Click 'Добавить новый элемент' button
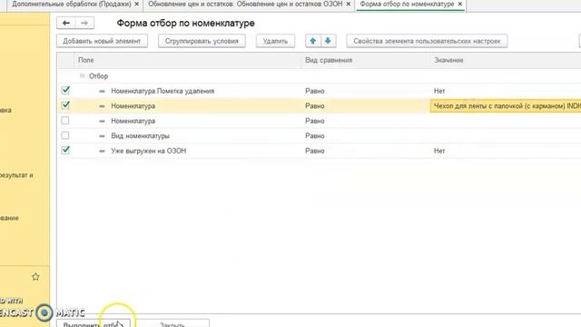Screen dimensions: 581x327 102,41
